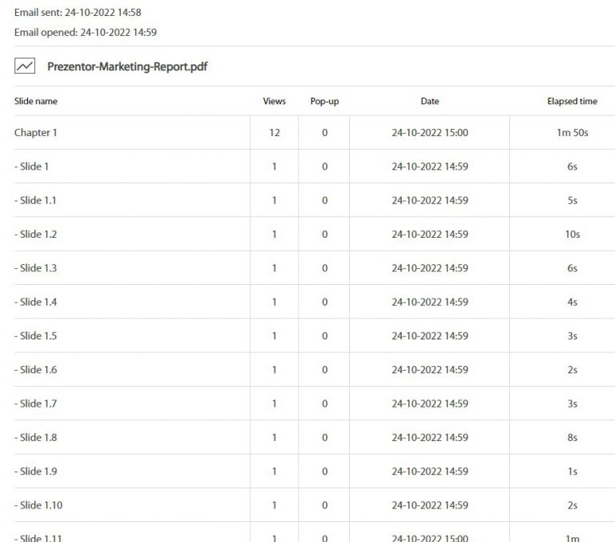Sort by the Slide name column header
The height and width of the screenshot is (542, 615).
36,101
